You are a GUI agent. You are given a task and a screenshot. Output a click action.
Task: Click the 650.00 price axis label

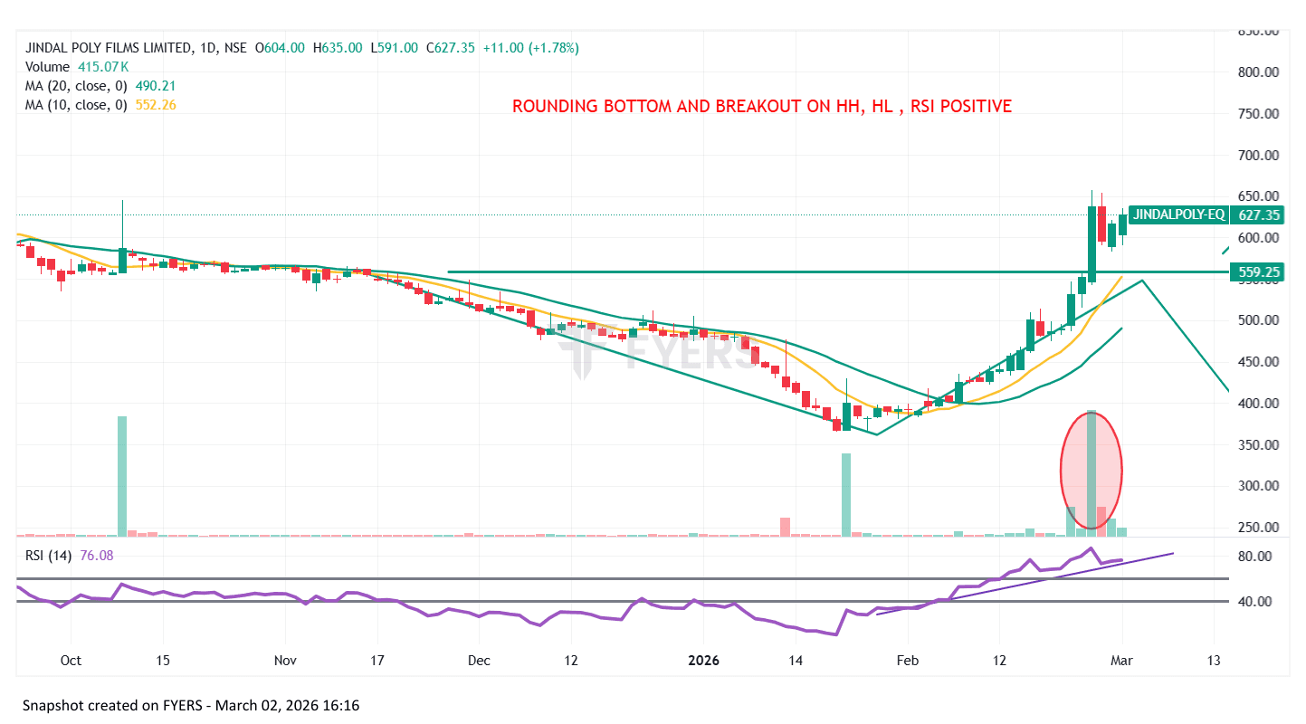coord(1258,196)
